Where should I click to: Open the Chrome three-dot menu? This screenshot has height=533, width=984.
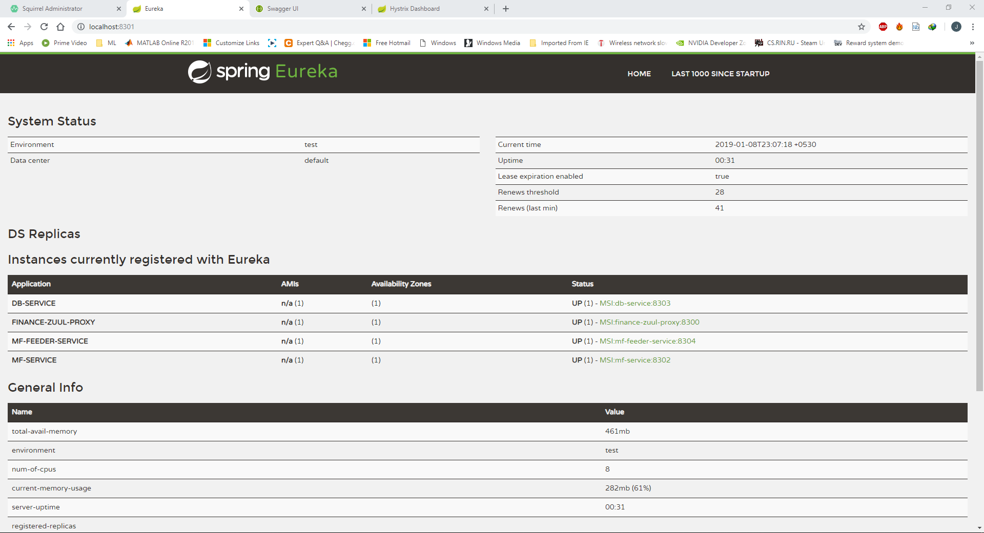pyautogui.click(x=973, y=27)
